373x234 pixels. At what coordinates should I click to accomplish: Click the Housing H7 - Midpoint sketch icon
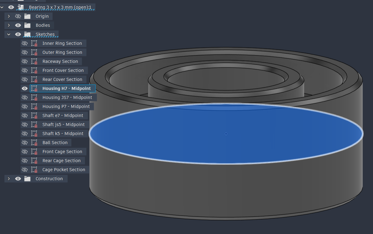coord(34,88)
